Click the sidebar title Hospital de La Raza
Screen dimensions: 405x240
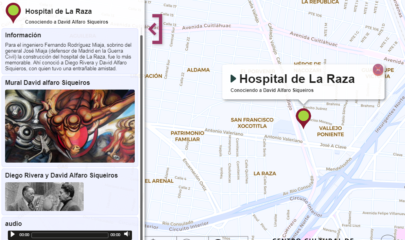pyautogui.click(x=59, y=11)
